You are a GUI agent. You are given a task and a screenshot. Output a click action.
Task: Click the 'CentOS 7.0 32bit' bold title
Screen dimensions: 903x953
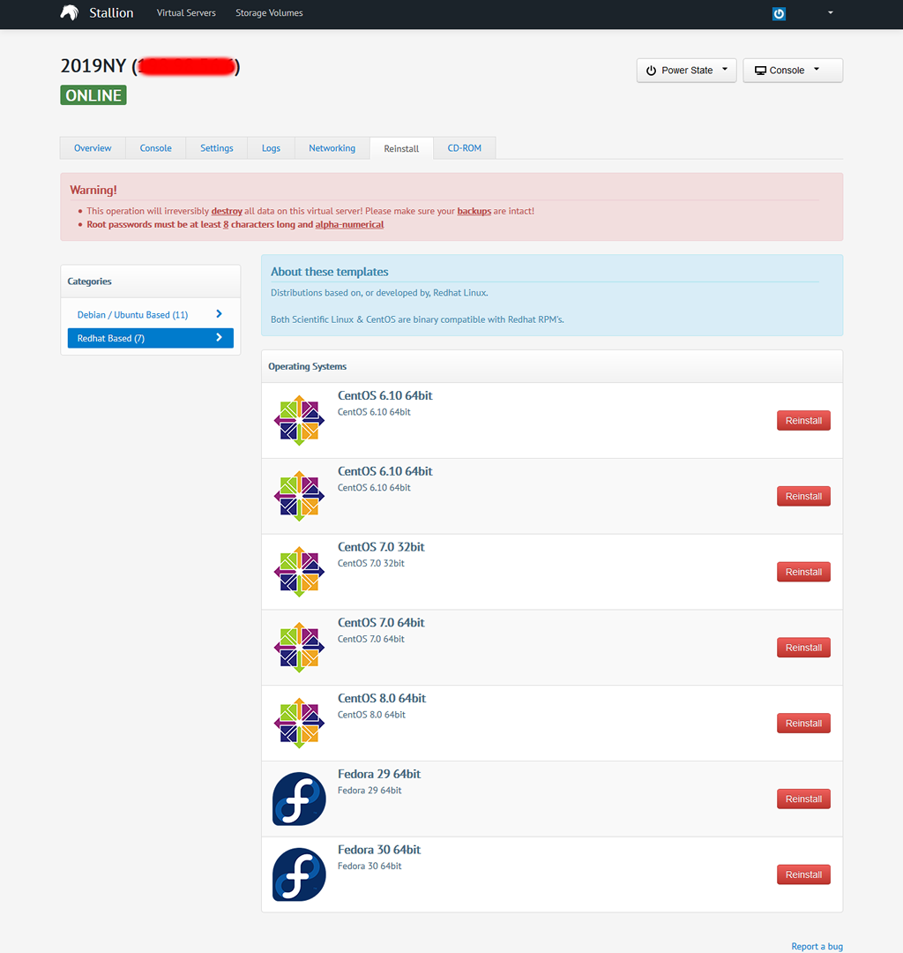381,547
